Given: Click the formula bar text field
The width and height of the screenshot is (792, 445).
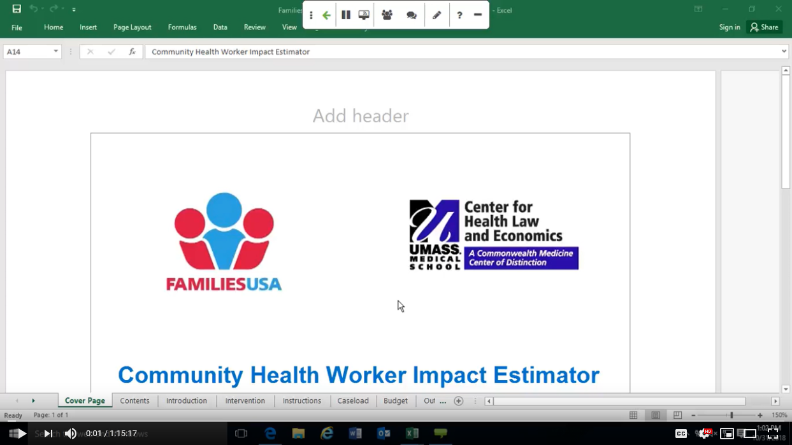Looking at the screenshot, I should point(462,52).
